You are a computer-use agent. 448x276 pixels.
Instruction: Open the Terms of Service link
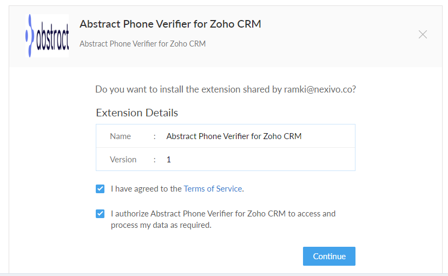[x=213, y=189]
